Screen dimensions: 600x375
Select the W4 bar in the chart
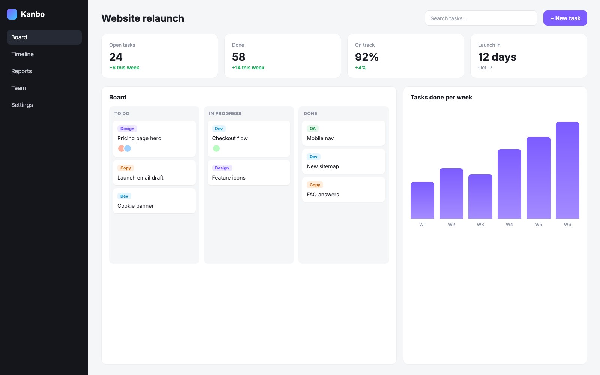pos(509,184)
